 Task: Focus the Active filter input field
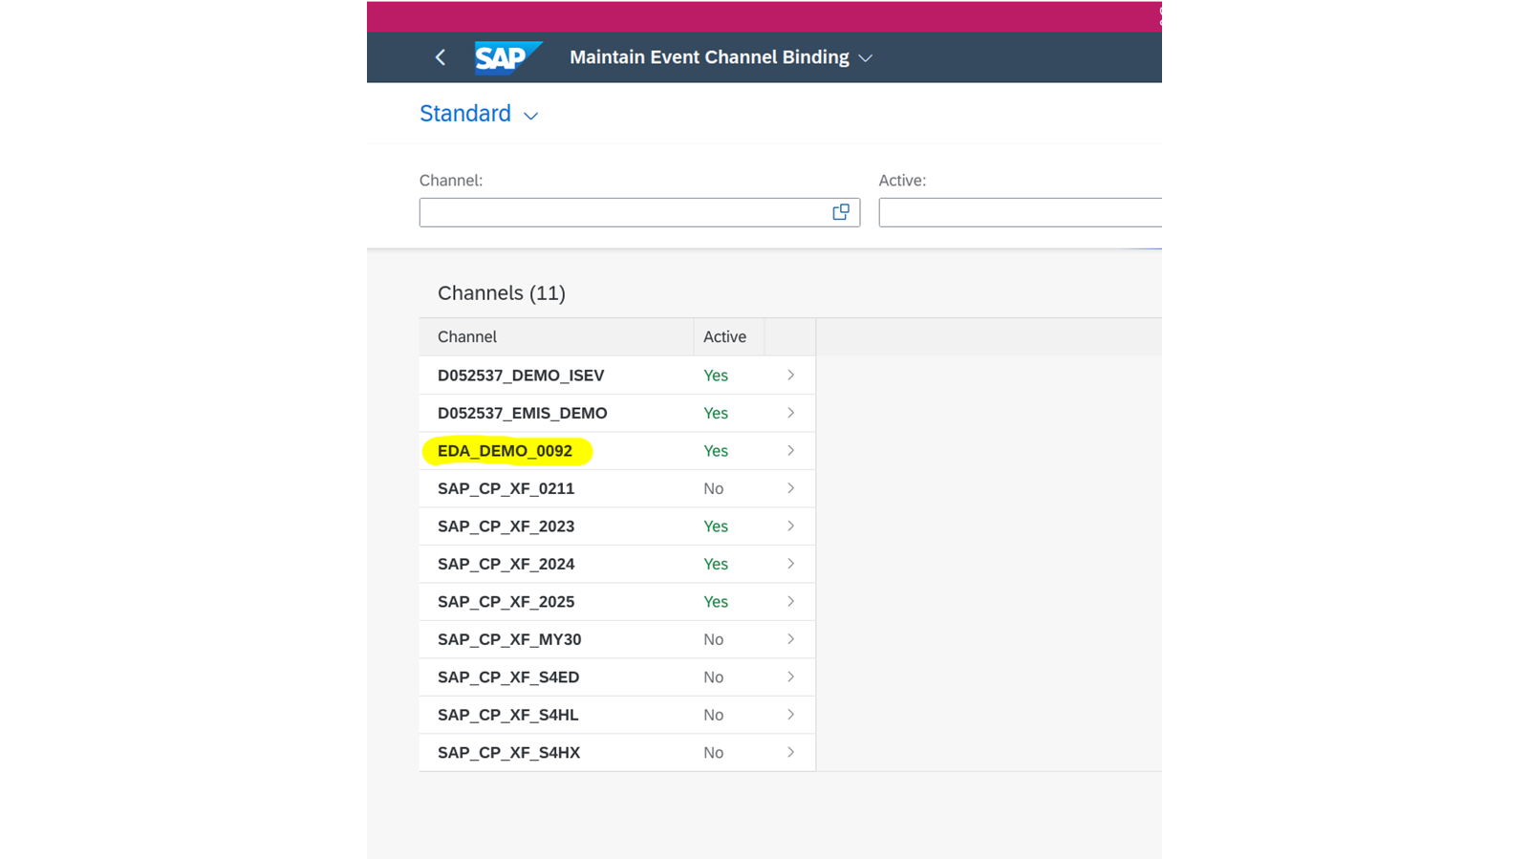coord(1020,212)
